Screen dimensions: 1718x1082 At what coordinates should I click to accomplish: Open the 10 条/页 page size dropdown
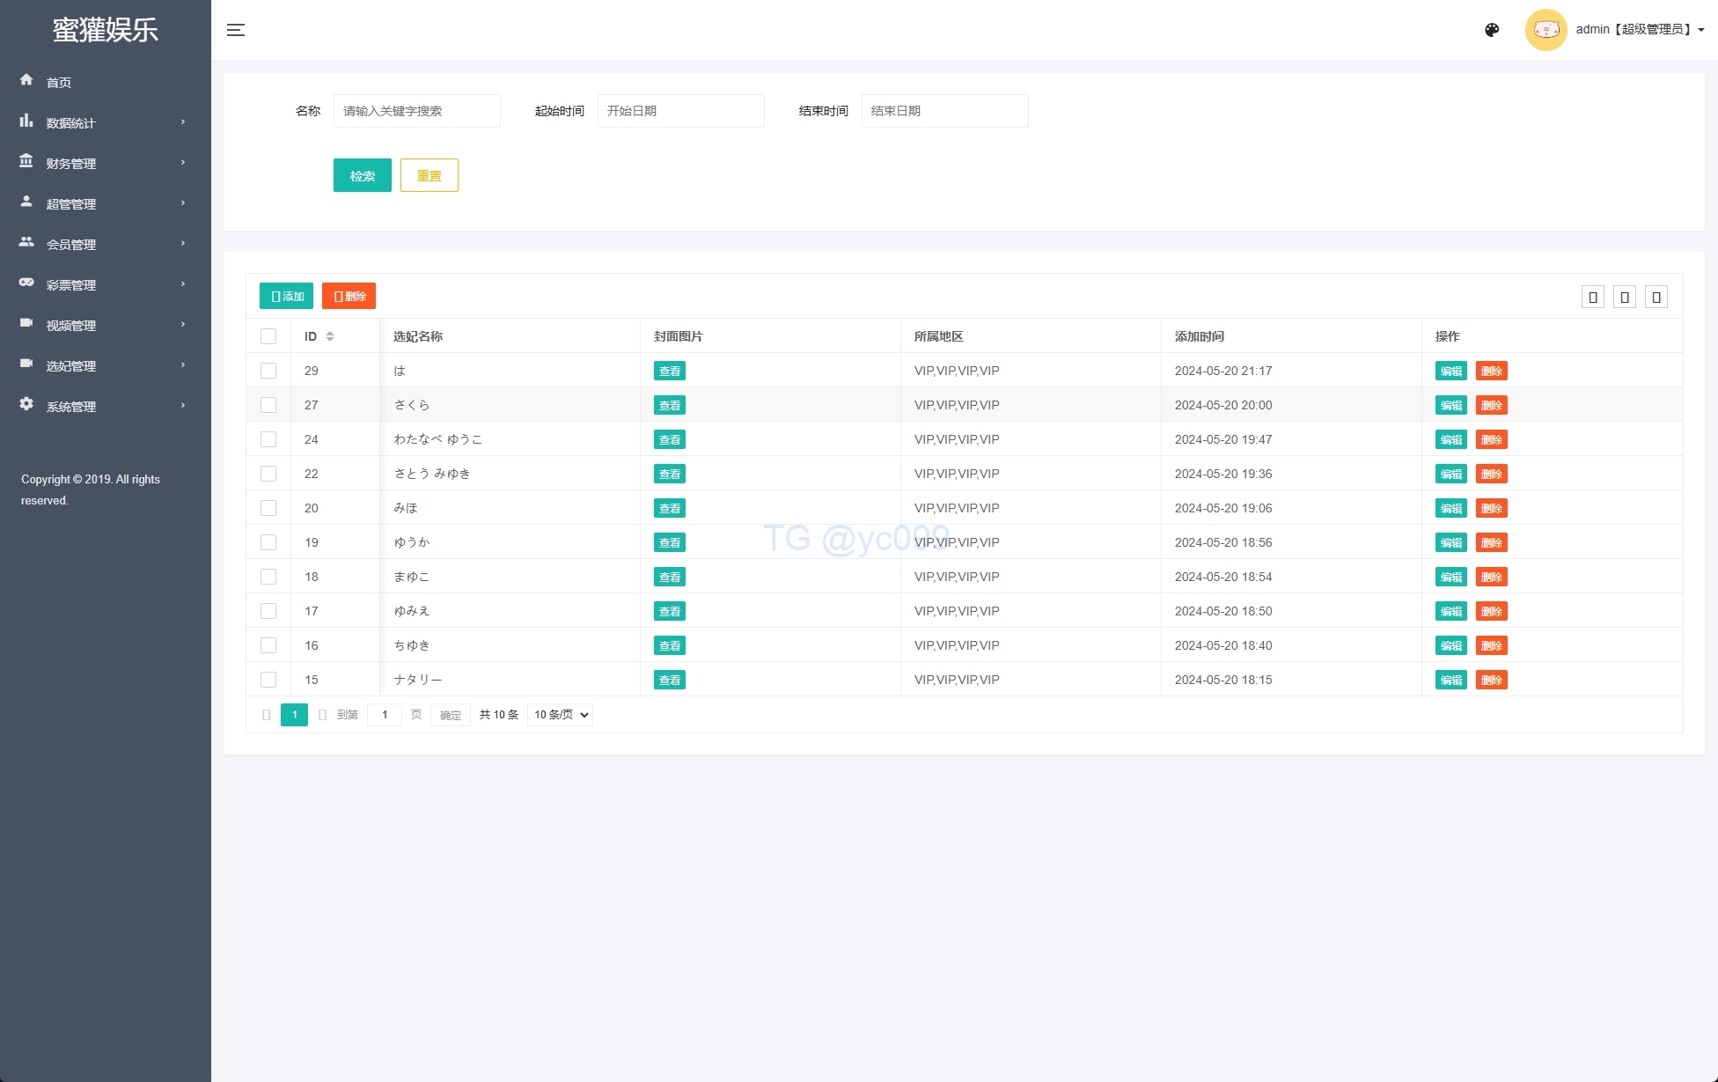tap(560, 715)
